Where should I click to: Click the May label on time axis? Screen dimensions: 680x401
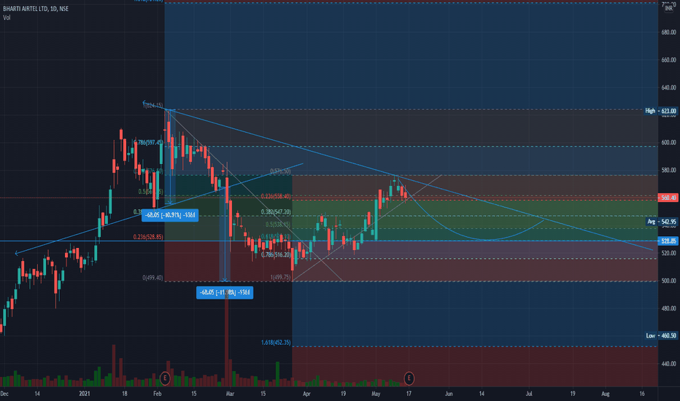[x=376, y=394]
